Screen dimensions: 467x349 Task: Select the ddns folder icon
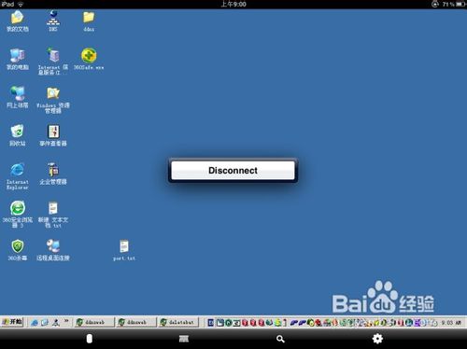(x=89, y=21)
